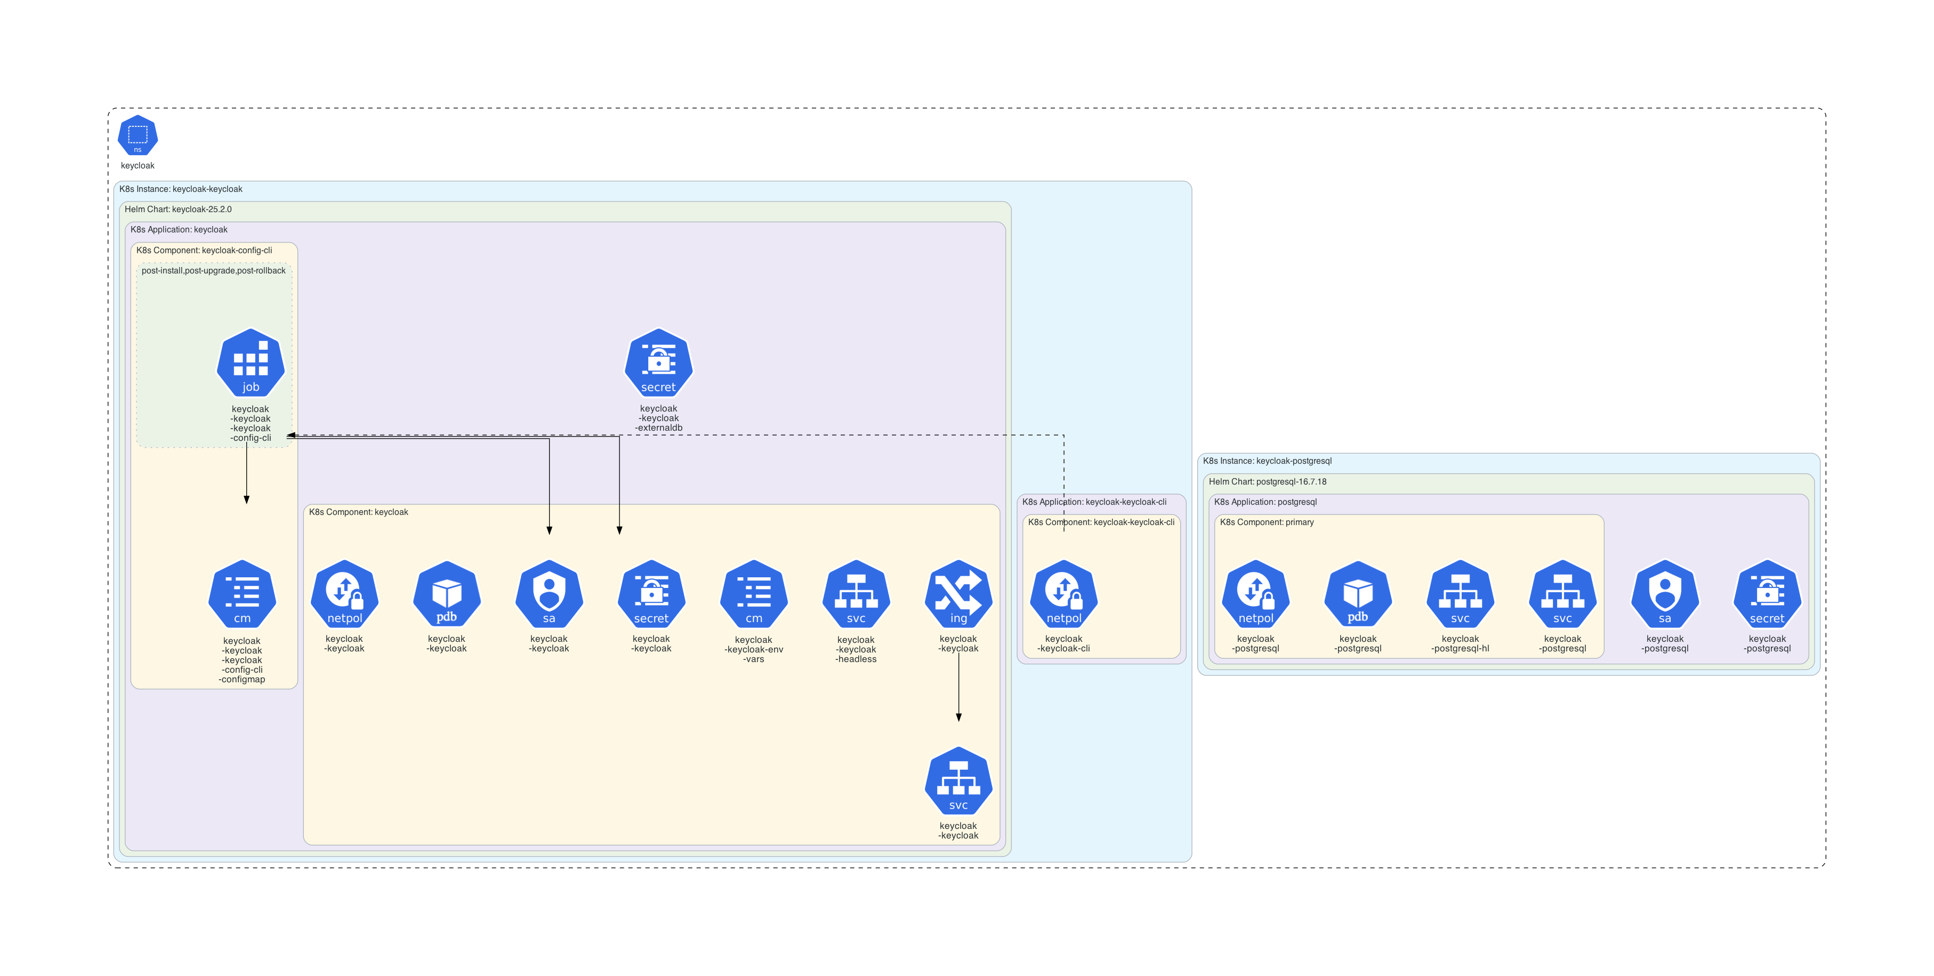
Task: Select the keycloak-keycloak-externaldb secret icon
Action: coord(658,364)
